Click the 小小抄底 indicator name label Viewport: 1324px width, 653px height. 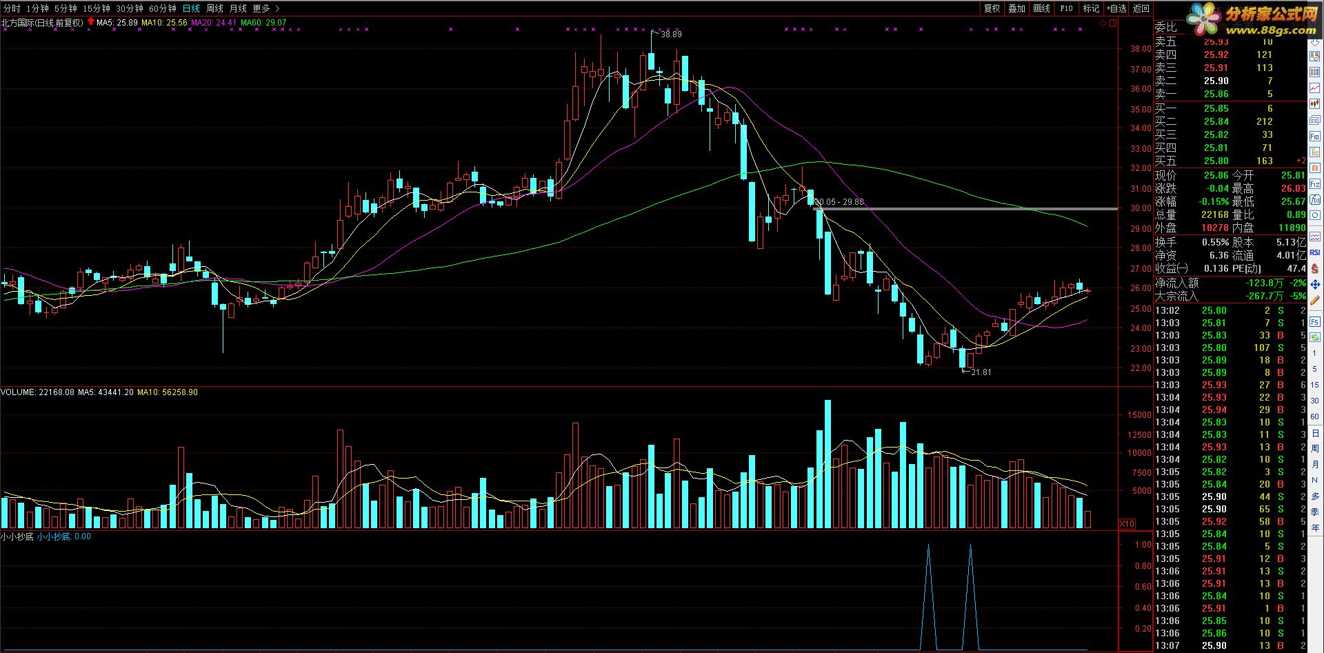[x=17, y=536]
